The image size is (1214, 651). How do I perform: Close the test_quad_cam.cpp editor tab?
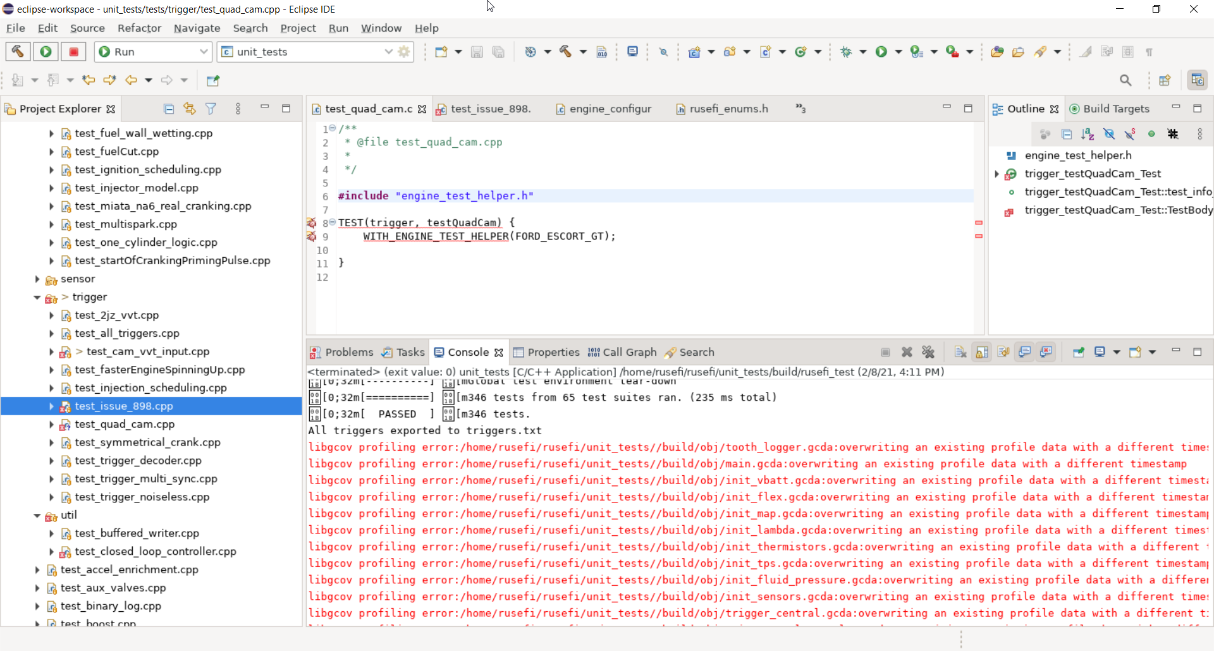[422, 109]
